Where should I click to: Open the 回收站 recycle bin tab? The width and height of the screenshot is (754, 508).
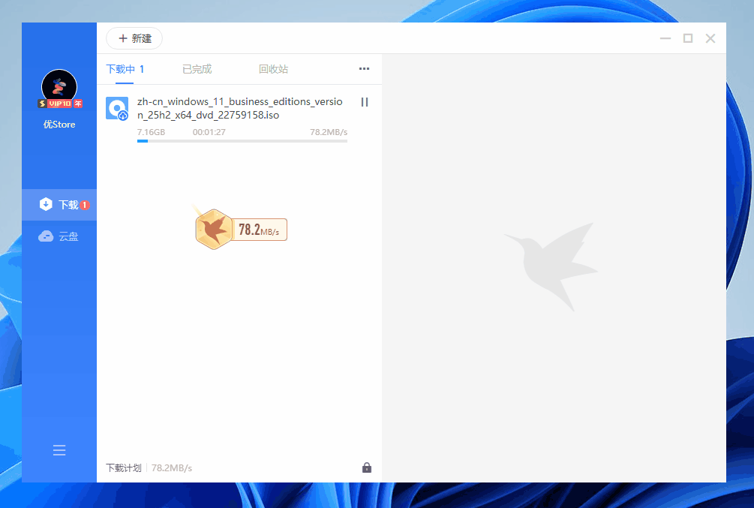pyautogui.click(x=273, y=69)
